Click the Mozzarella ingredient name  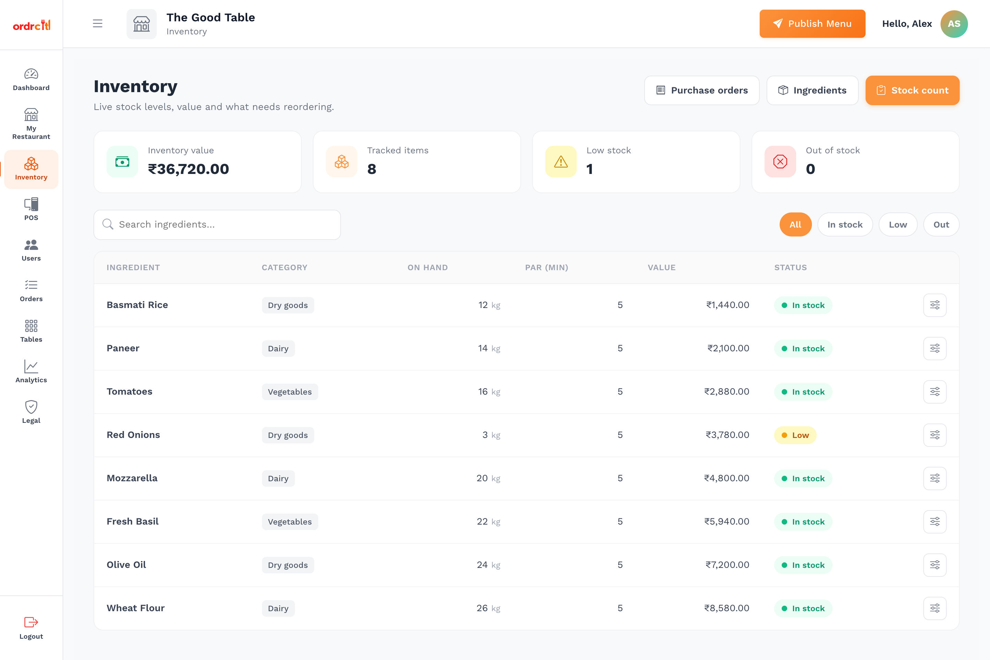pos(132,478)
